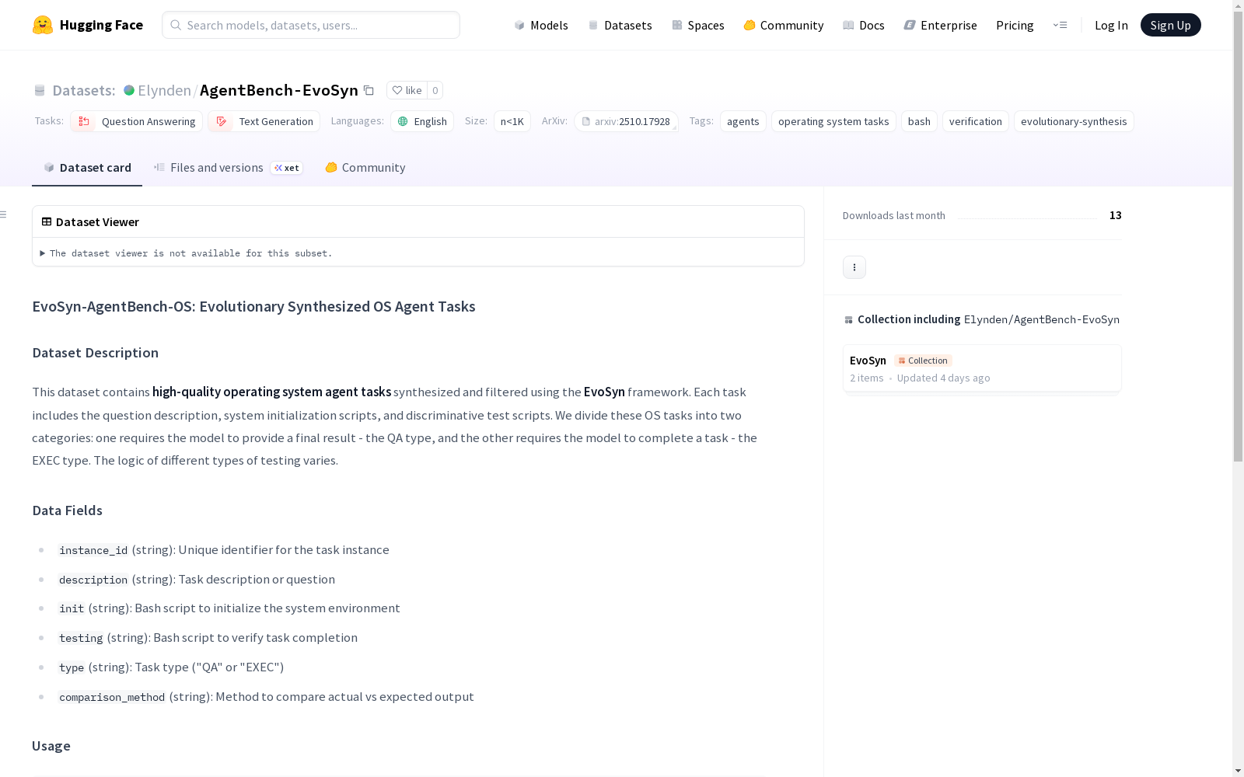Open the EvoSyn collection card
This screenshot has height=777, width=1244.
click(982, 368)
